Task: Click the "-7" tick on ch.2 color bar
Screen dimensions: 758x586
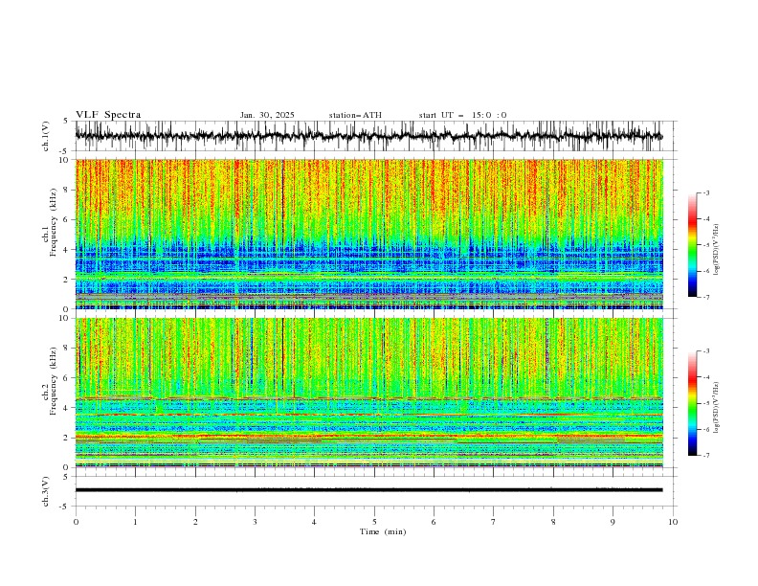Action: tap(705, 456)
